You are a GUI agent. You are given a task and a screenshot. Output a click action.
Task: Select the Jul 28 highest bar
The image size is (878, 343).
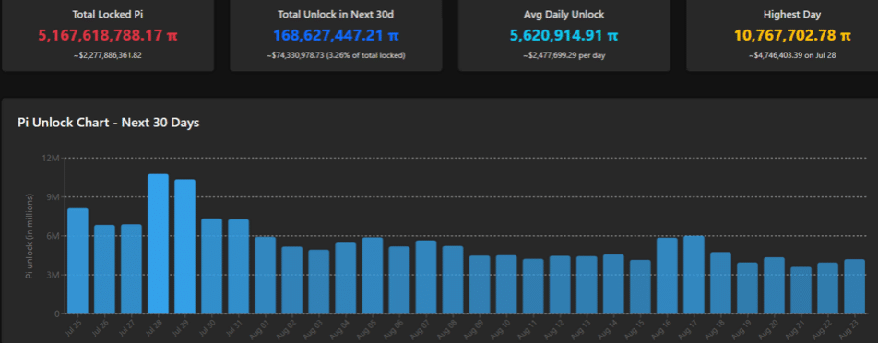(x=158, y=243)
